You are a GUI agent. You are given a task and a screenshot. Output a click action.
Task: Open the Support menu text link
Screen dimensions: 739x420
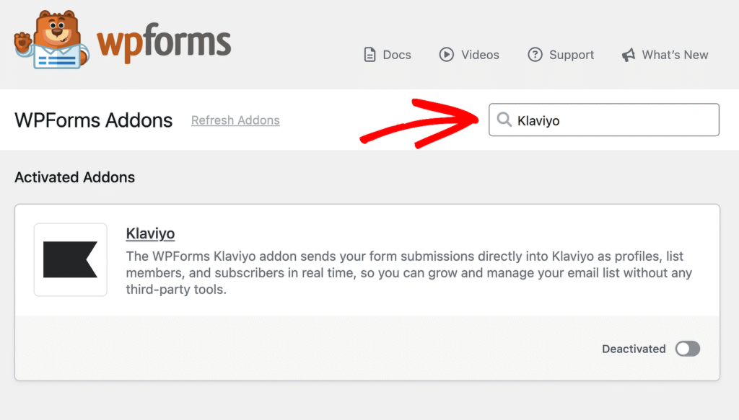[x=572, y=55]
